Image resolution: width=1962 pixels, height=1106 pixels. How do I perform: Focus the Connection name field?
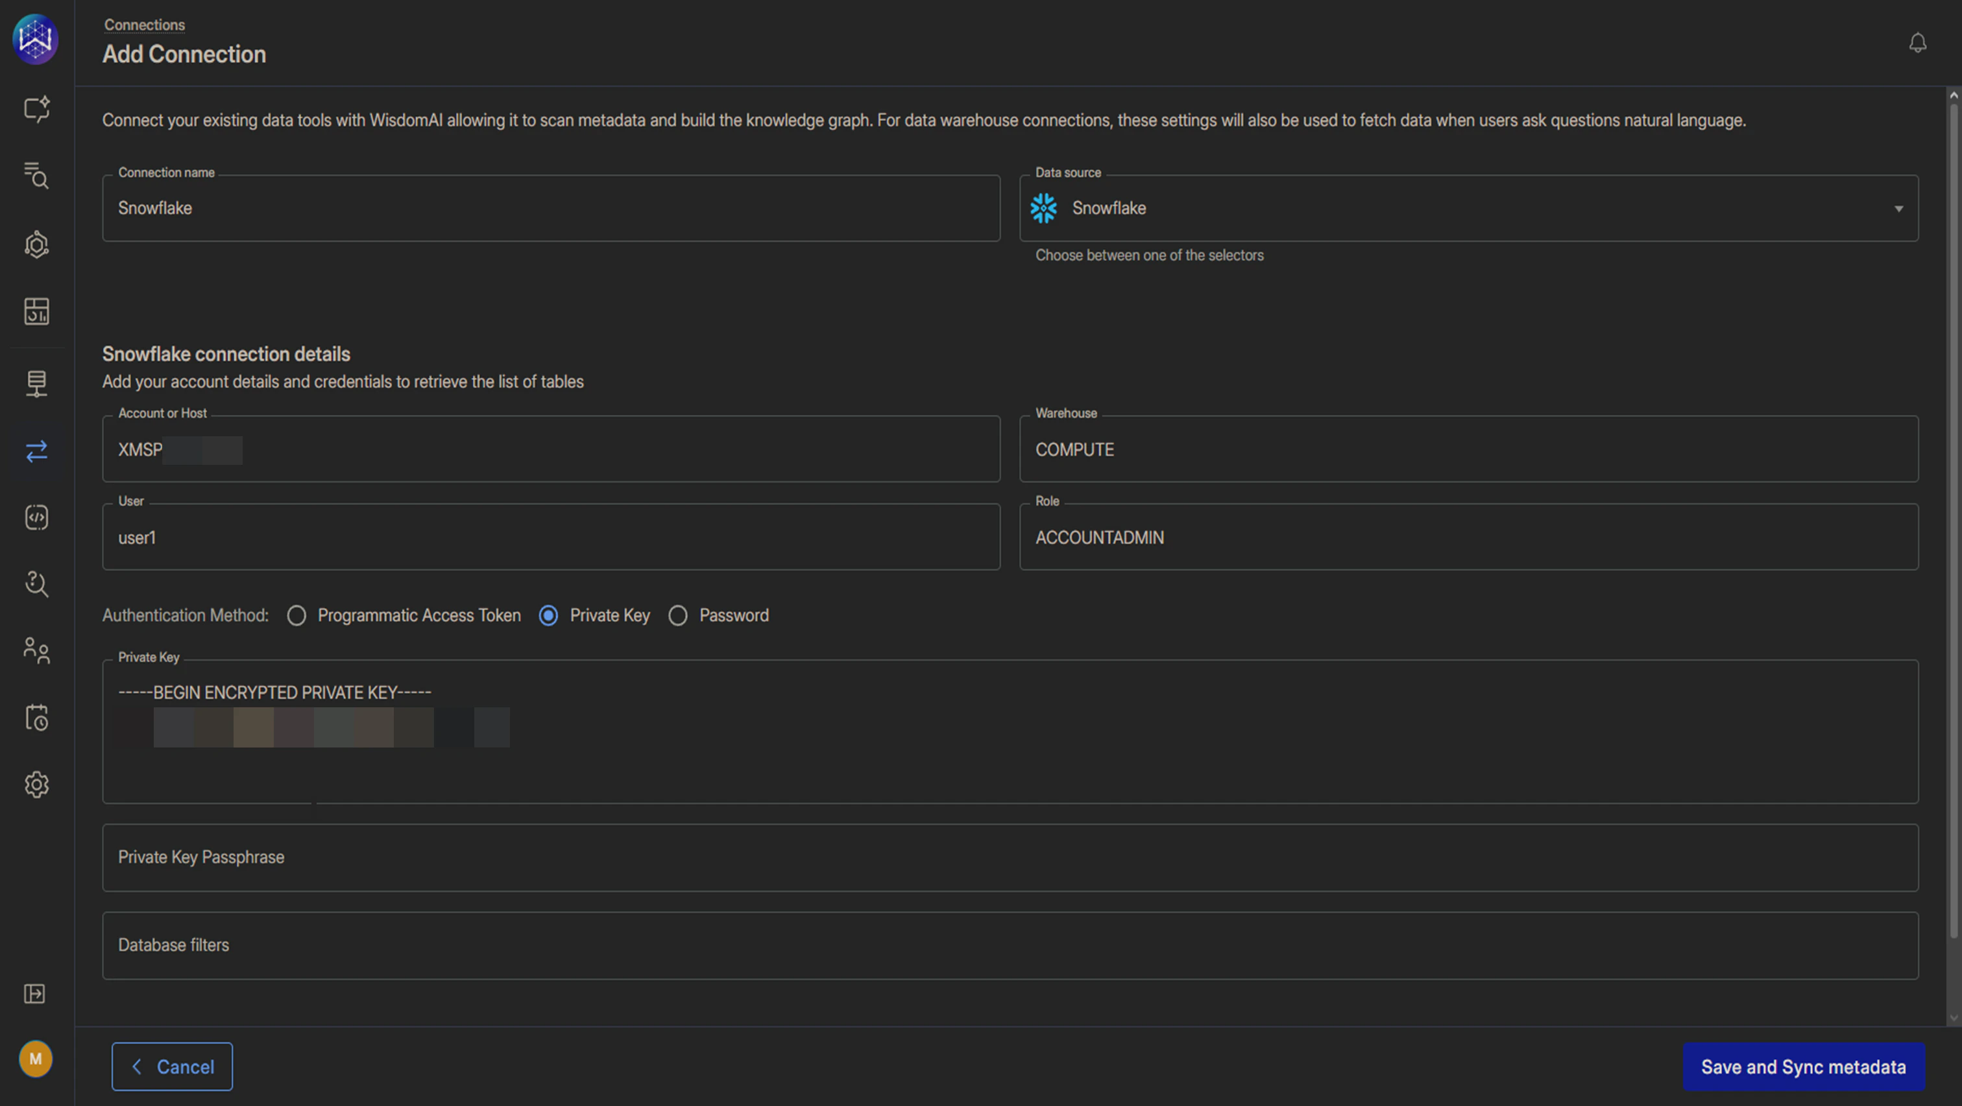point(551,208)
